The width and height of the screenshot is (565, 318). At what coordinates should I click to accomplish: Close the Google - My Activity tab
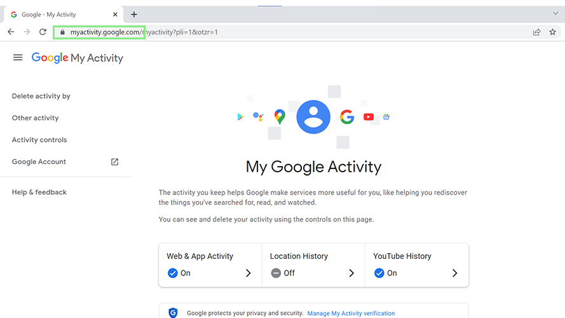(x=115, y=15)
